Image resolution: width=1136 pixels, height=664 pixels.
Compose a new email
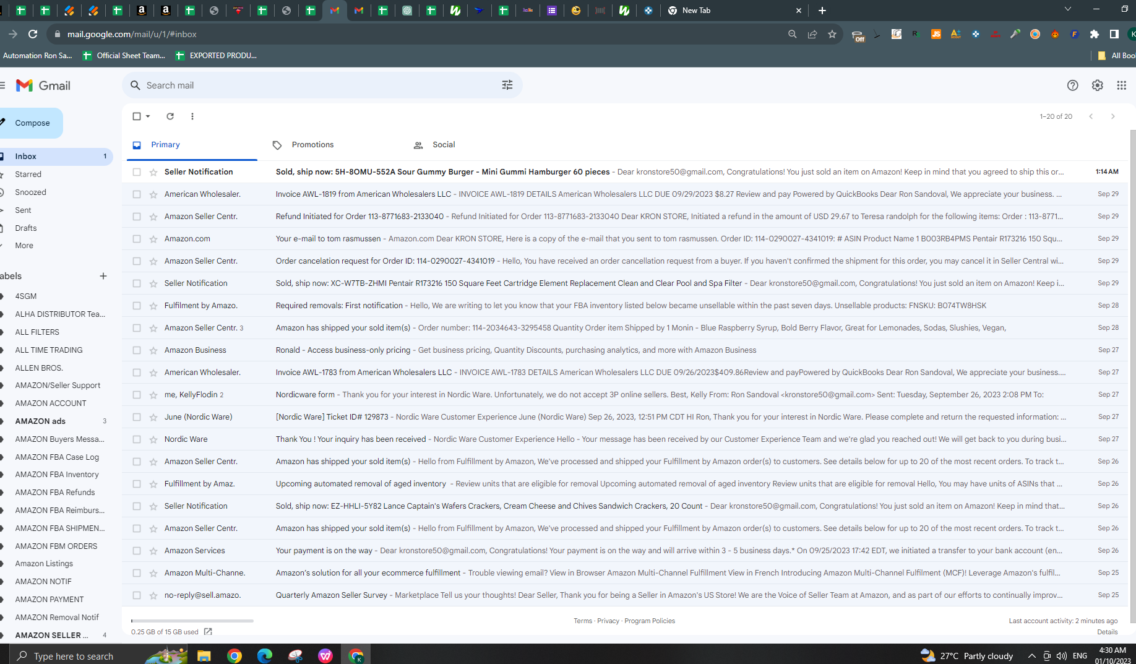(x=30, y=123)
